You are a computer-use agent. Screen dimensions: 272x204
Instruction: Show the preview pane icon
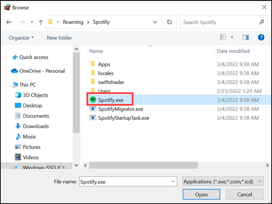pyautogui.click(x=245, y=37)
